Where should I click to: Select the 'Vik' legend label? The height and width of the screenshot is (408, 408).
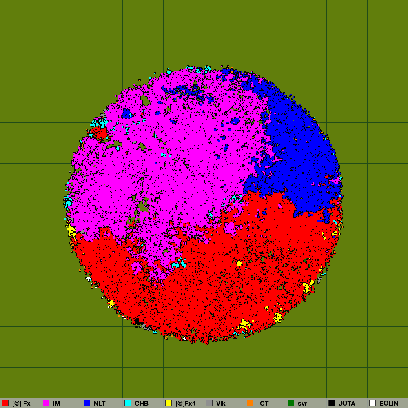pyautogui.click(x=221, y=404)
